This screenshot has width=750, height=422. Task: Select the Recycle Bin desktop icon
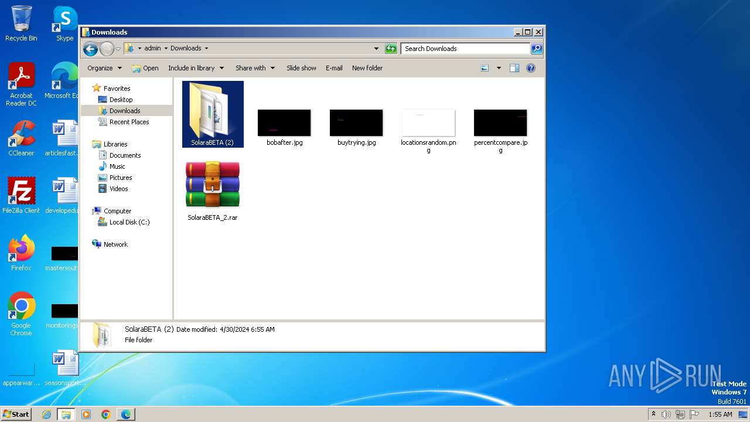point(21,24)
